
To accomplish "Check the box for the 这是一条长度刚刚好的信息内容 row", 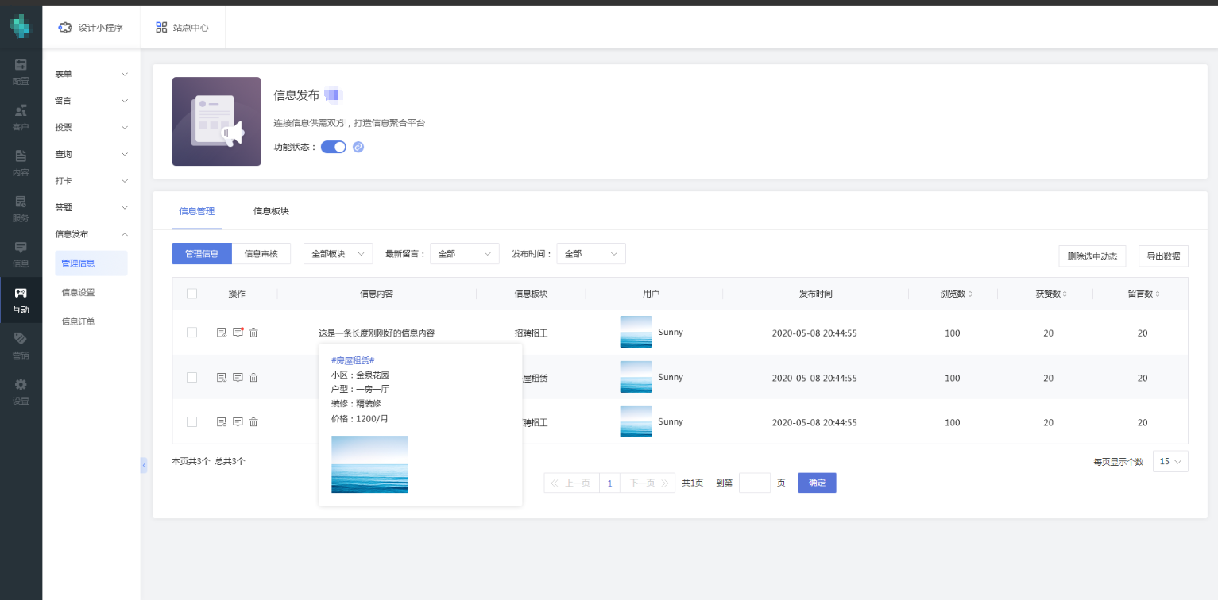I will [x=191, y=333].
